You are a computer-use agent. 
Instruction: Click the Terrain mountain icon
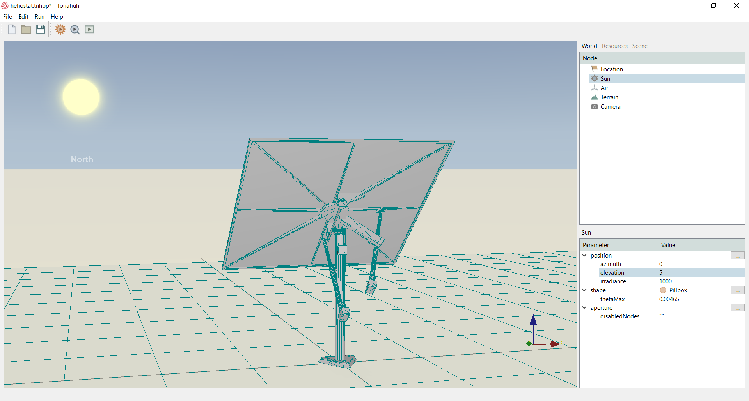(x=595, y=97)
